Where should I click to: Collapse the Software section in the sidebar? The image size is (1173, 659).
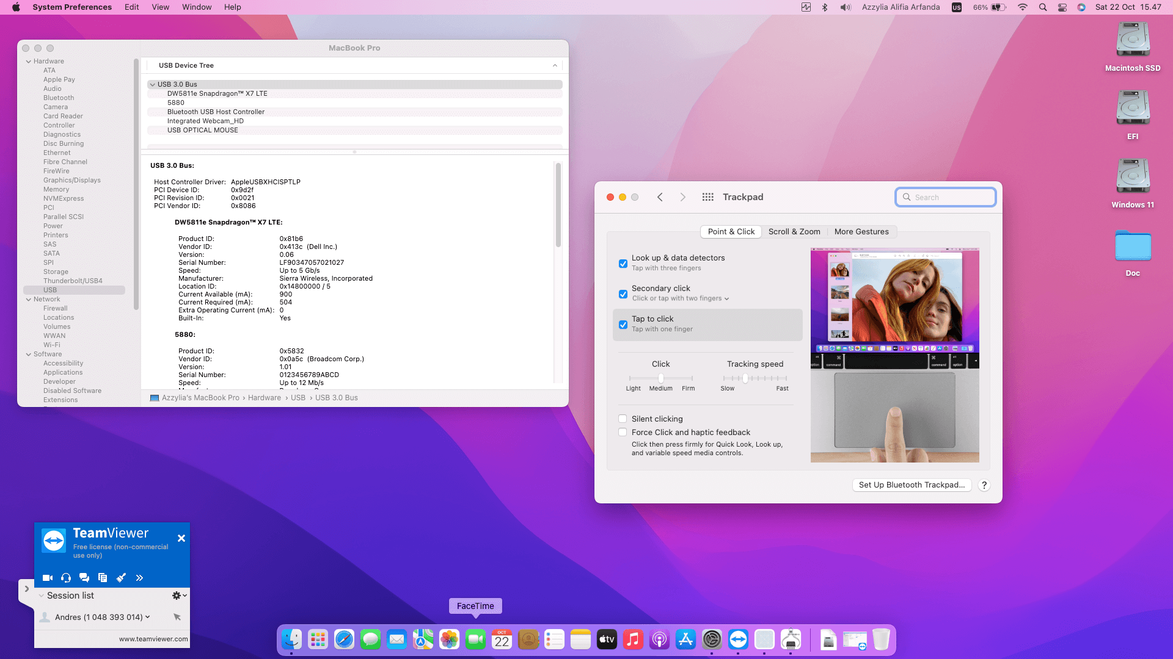[29, 355]
